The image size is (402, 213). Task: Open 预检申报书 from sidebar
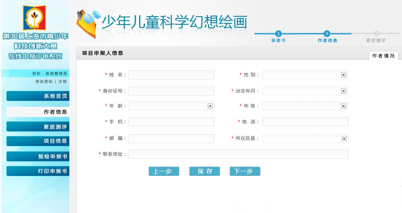38,157
